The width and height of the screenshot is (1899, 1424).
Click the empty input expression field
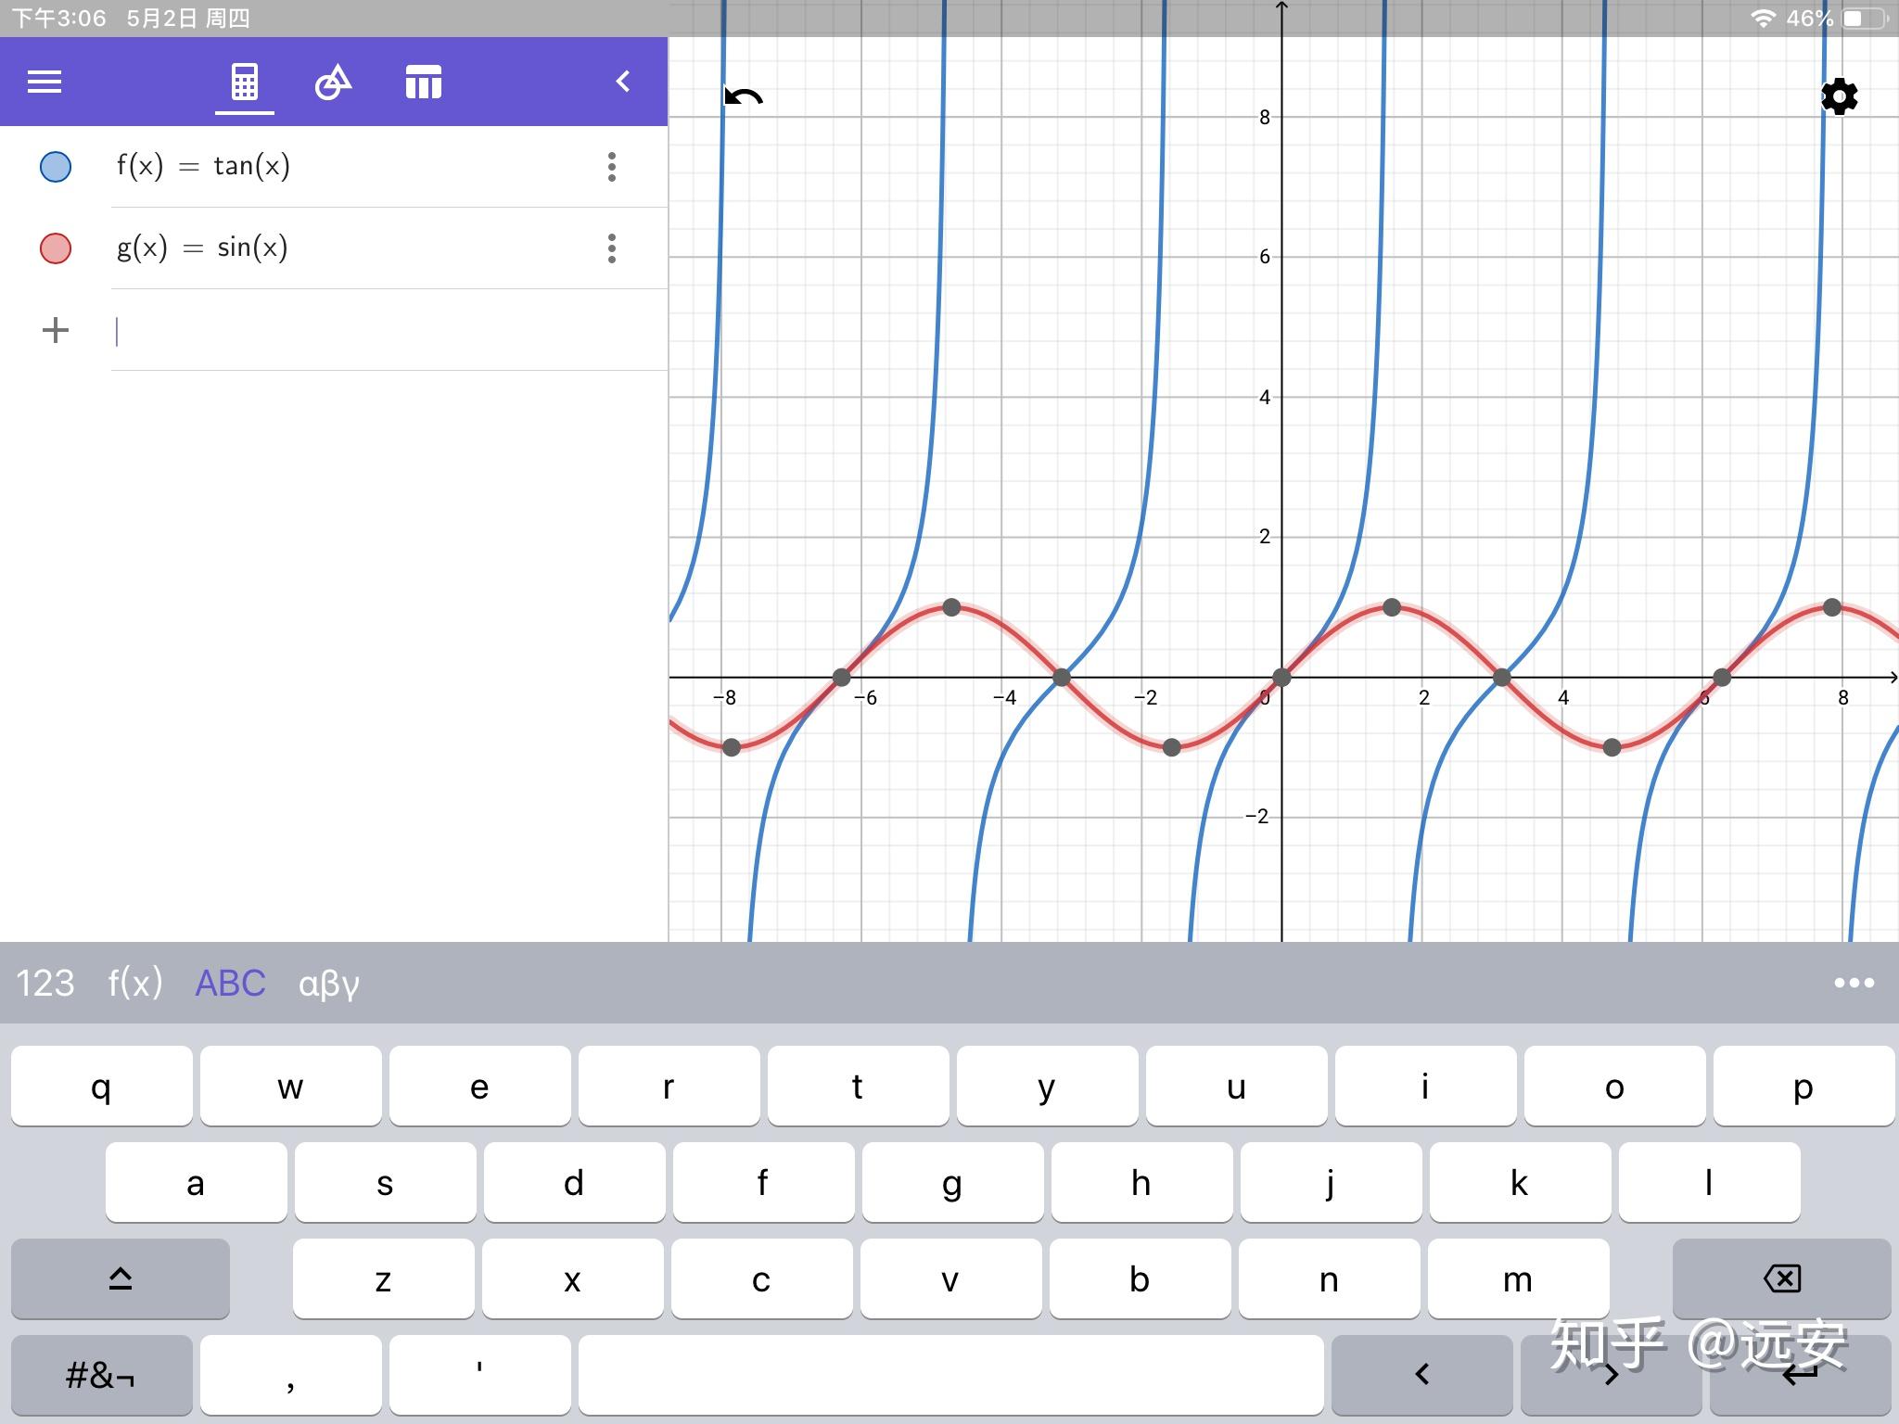tap(389, 330)
